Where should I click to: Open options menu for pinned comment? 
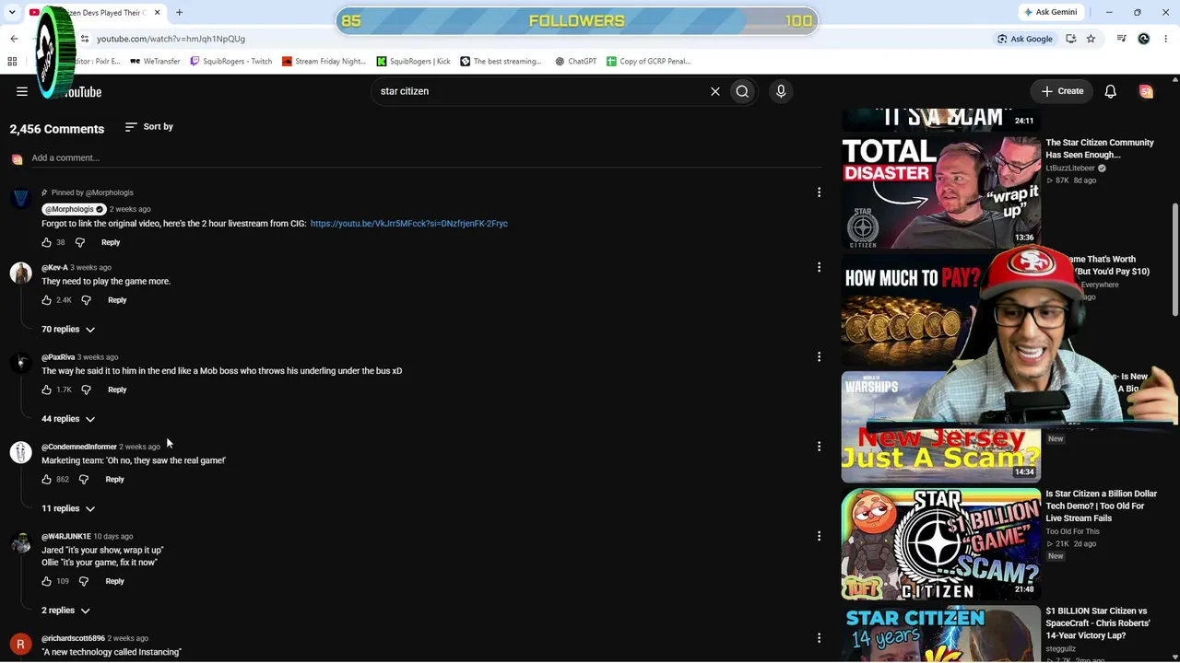(819, 192)
